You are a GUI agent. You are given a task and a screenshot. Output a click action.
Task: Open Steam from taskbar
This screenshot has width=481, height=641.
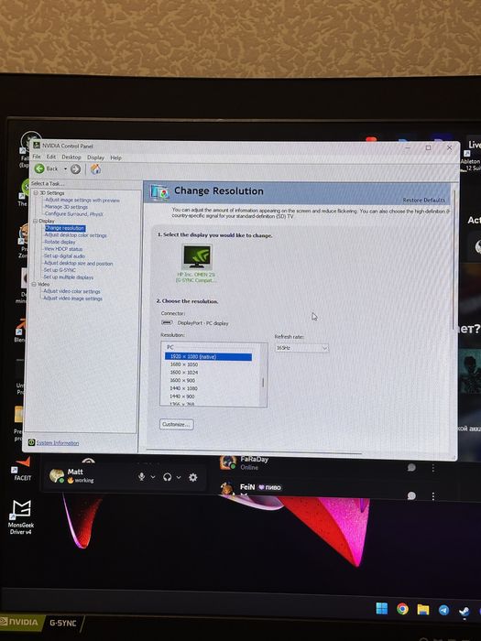pos(464,612)
